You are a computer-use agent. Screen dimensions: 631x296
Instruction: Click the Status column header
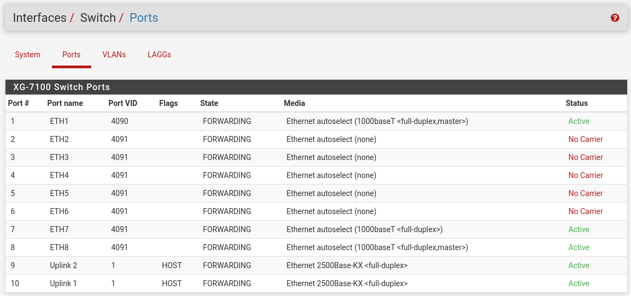click(577, 103)
